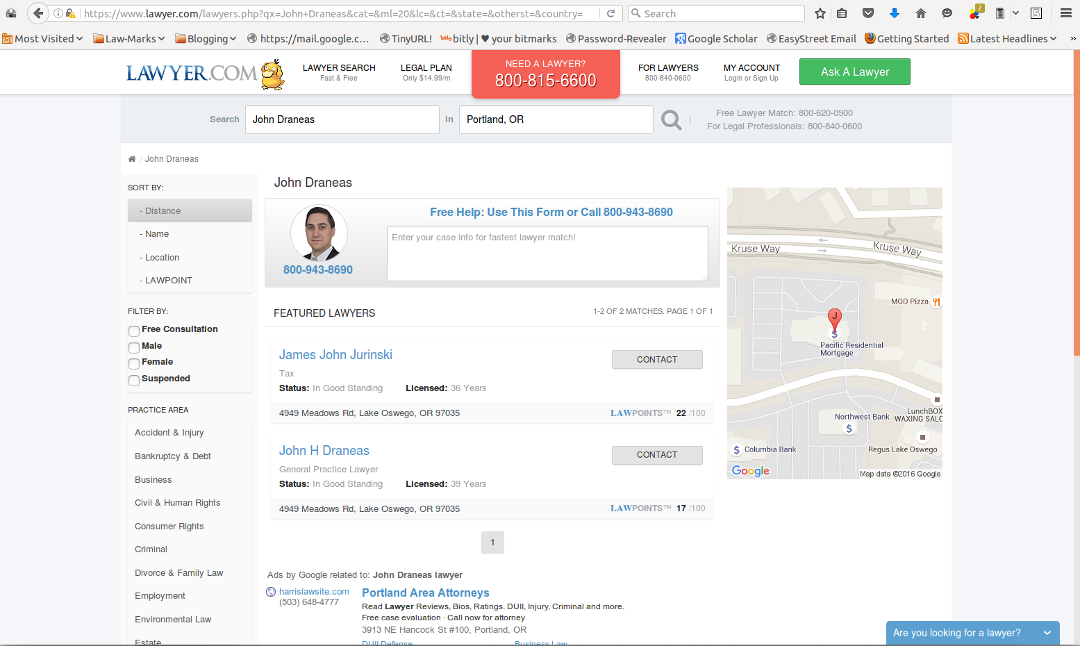Click the extension icon with the 2 badge

(976, 13)
